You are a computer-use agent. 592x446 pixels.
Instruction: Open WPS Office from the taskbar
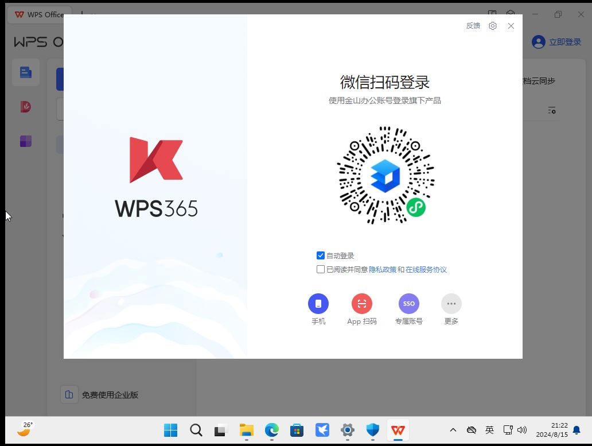click(398, 430)
